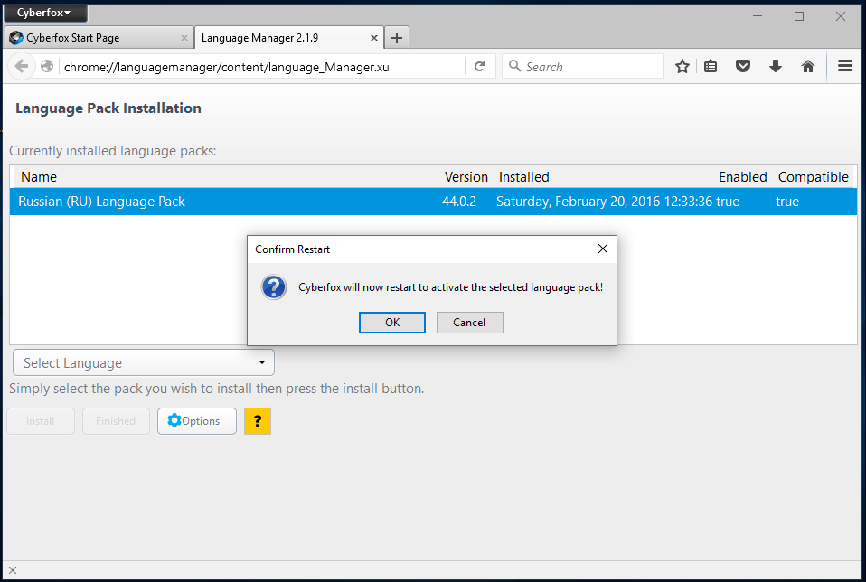
Task: Close the Cyberfox Start Page tab
Action: pyautogui.click(x=184, y=38)
